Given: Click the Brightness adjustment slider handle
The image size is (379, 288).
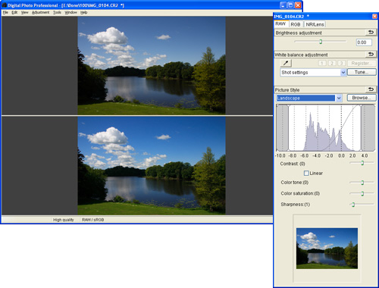Looking at the screenshot, I should (321, 42).
